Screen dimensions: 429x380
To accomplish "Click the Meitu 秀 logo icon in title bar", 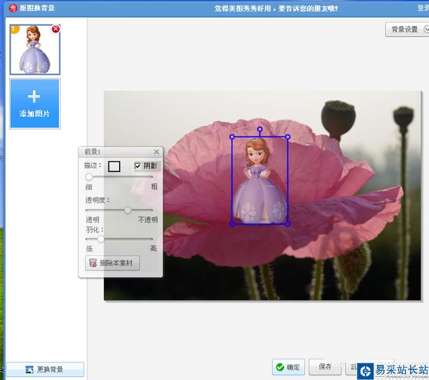I will [x=12, y=8].
